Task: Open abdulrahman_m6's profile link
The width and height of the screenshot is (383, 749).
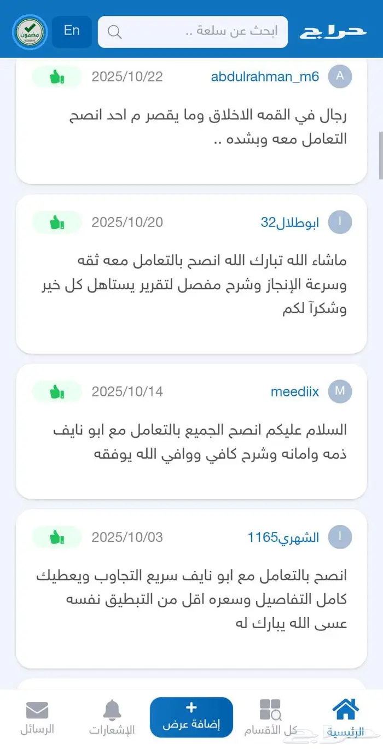Action: click(x=265, y=77)
